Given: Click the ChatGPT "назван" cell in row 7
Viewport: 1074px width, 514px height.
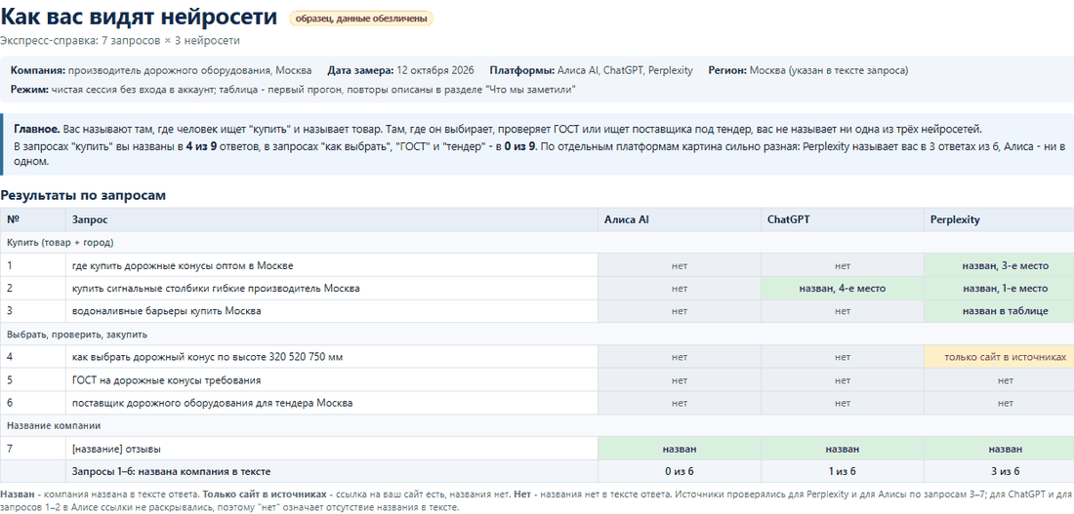Looking at the screenshot, I should pos(843,449).
